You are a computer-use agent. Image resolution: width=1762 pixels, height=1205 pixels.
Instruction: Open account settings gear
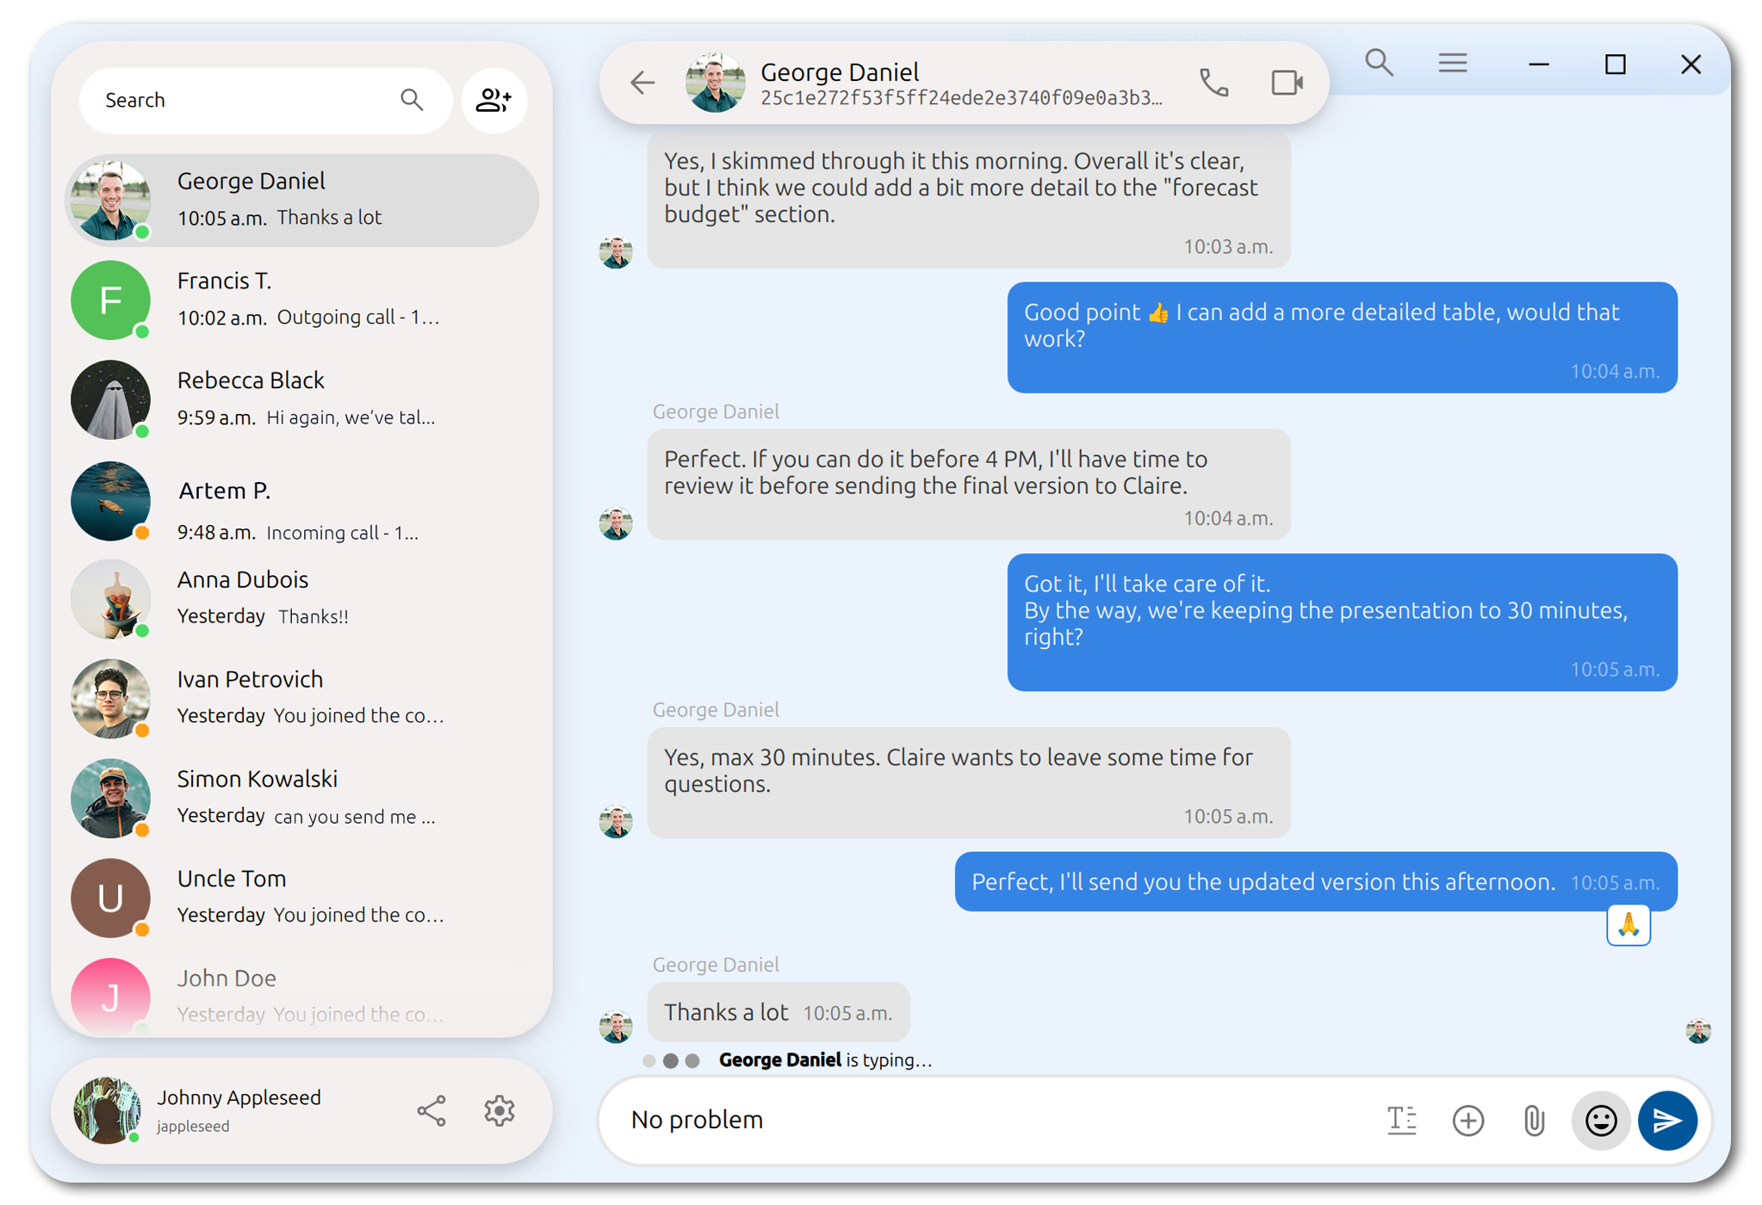pyautogui.click(x=499, y=1110)
